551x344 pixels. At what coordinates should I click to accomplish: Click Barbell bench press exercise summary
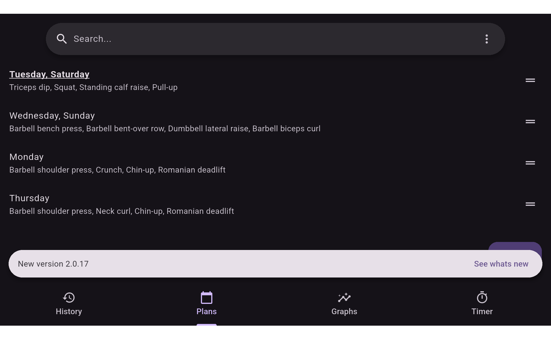(165, 128)
